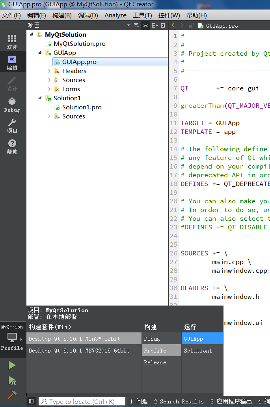Select Solution1 run configuration
Viewport: 270px width, 407px height.
[x=202, y=351]
